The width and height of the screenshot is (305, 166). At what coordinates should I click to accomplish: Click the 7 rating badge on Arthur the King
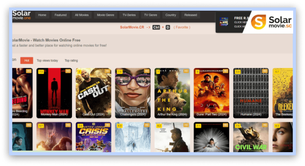pyautogui.click(x=158, y=71)
